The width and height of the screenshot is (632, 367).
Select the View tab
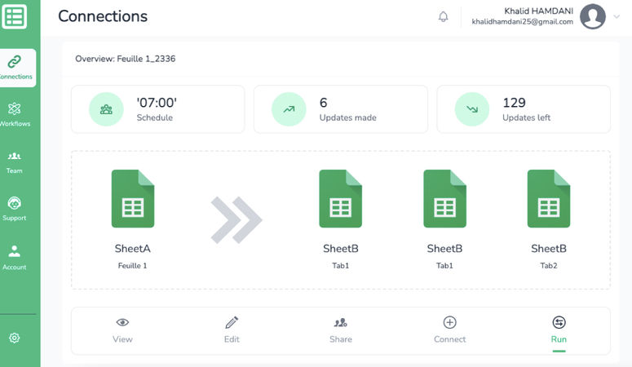(122, 329)
